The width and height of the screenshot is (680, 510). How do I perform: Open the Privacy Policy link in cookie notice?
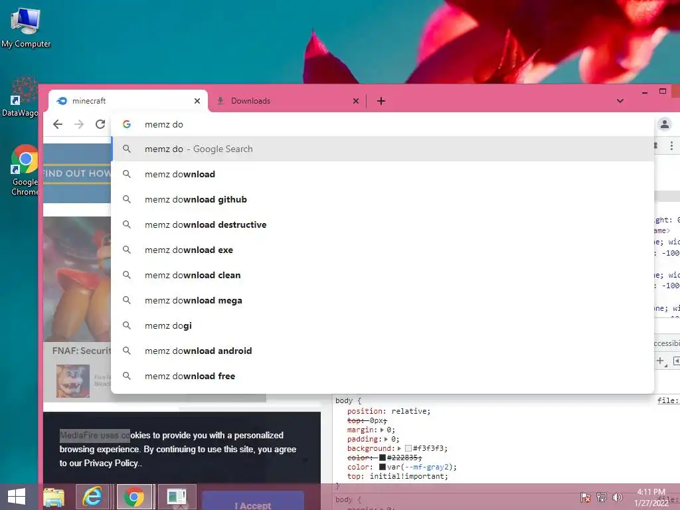click(112, 463)
